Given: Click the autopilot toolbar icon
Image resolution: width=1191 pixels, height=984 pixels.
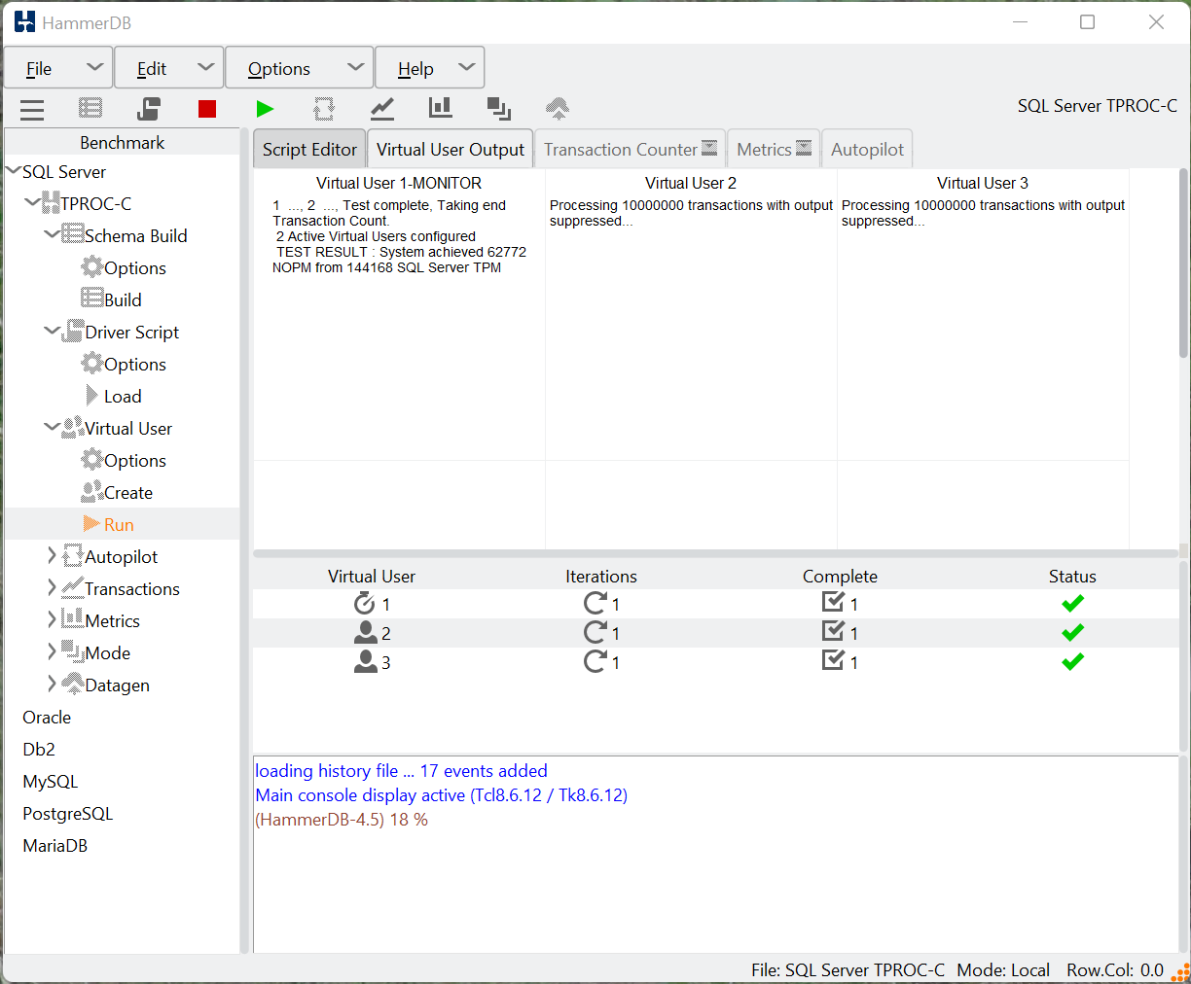Looking at the screenshot, I should coord(324,109).
